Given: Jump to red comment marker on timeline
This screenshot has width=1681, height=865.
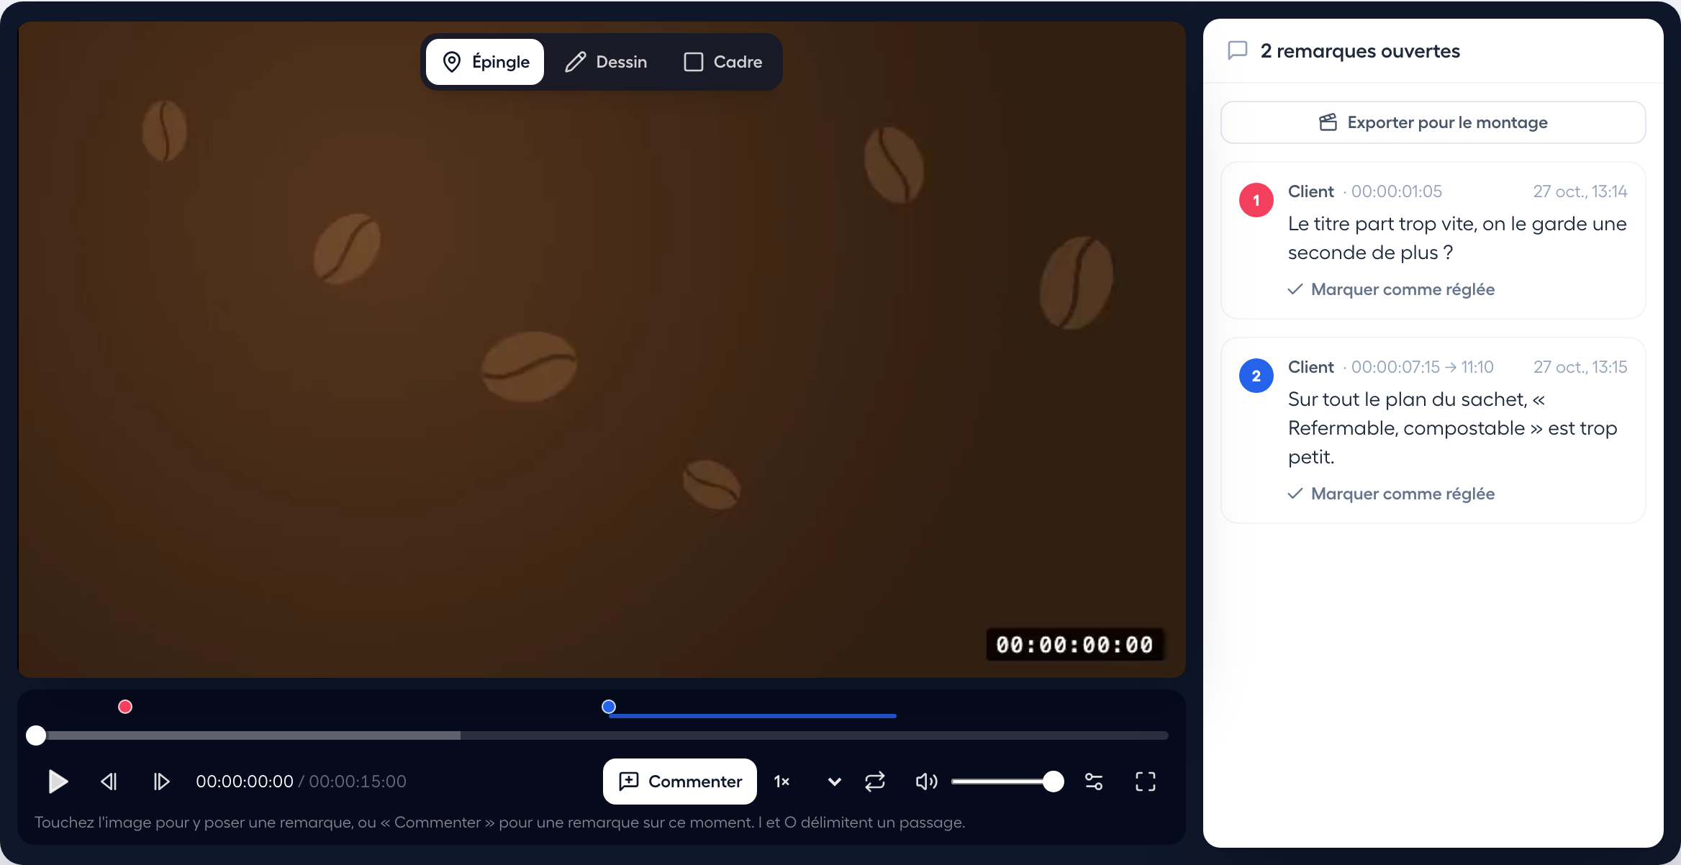Looking at the screenshot, I should point(125,707).
